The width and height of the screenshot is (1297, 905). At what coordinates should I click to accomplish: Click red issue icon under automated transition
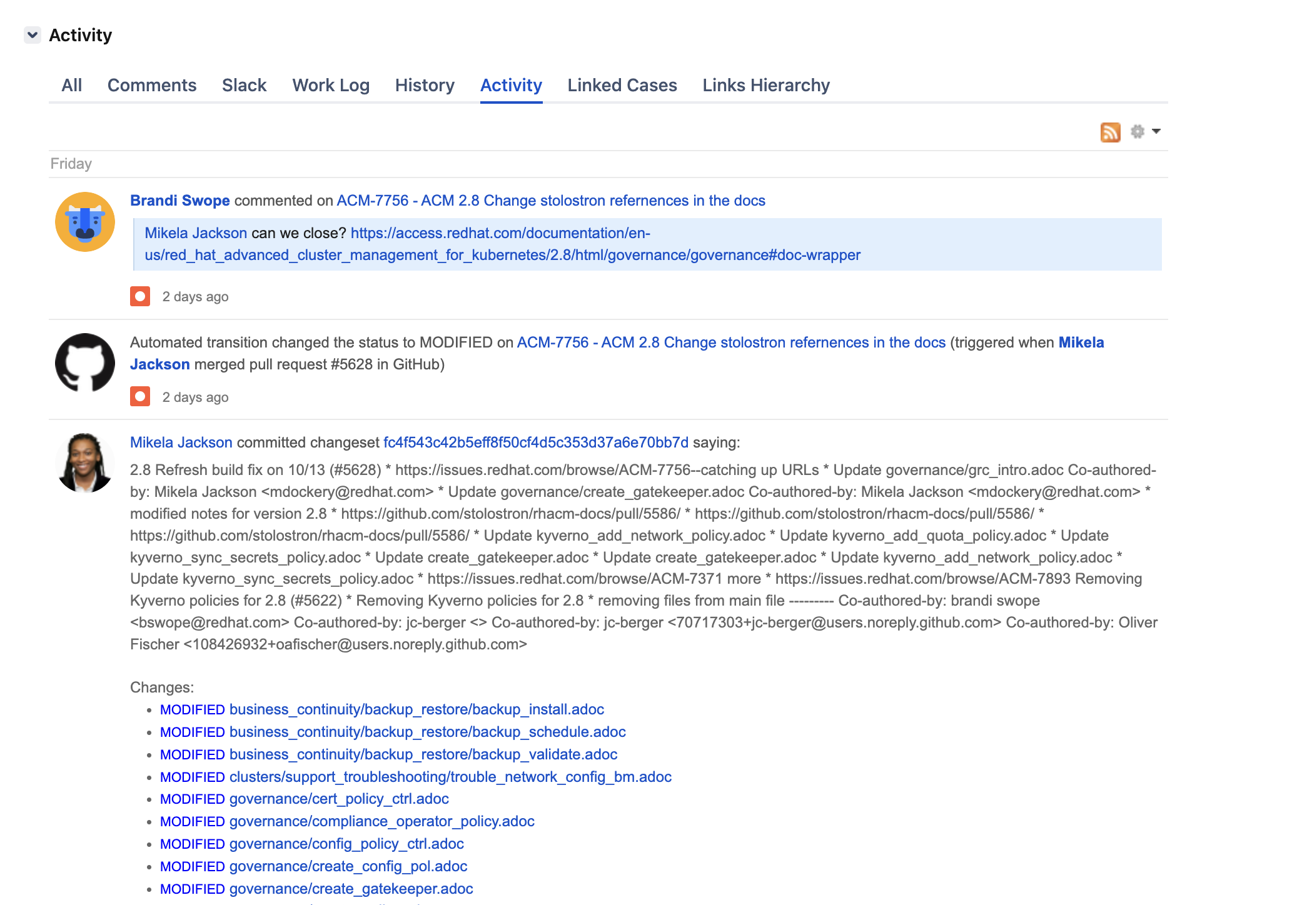(140, 397)
